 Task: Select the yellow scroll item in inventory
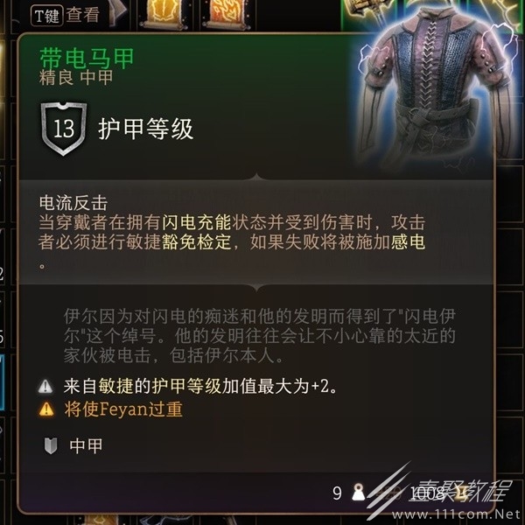(163, 13)
